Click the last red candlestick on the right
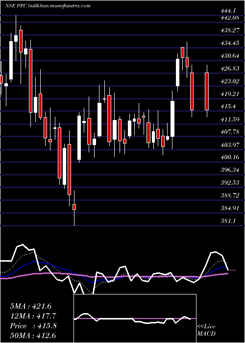The width and height of the screenshot is (245, 343). 207,92
